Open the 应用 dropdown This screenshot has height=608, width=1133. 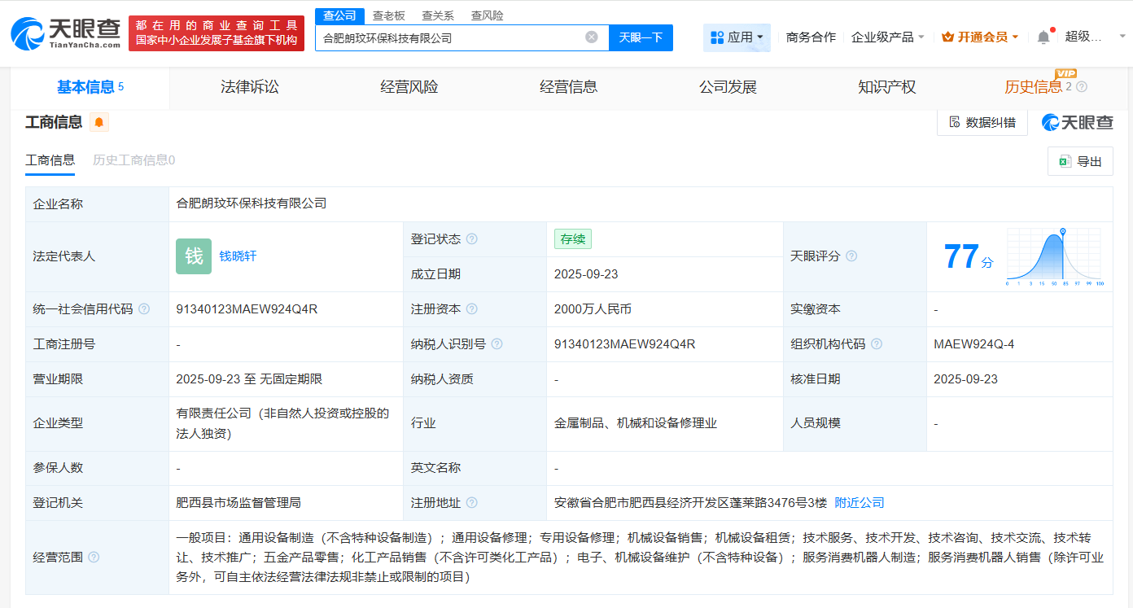click(x=737, y=37)
